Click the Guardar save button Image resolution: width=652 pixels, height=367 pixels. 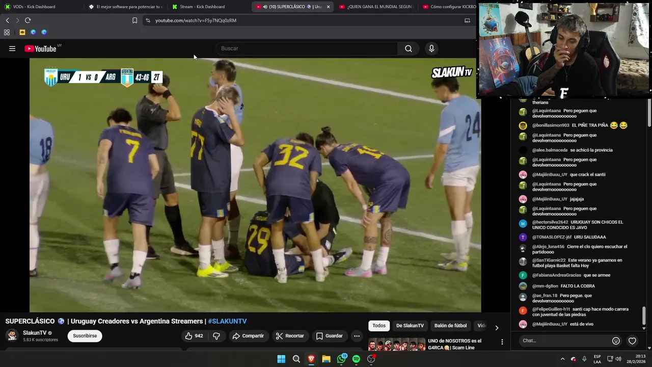click(x=329, y=336)
